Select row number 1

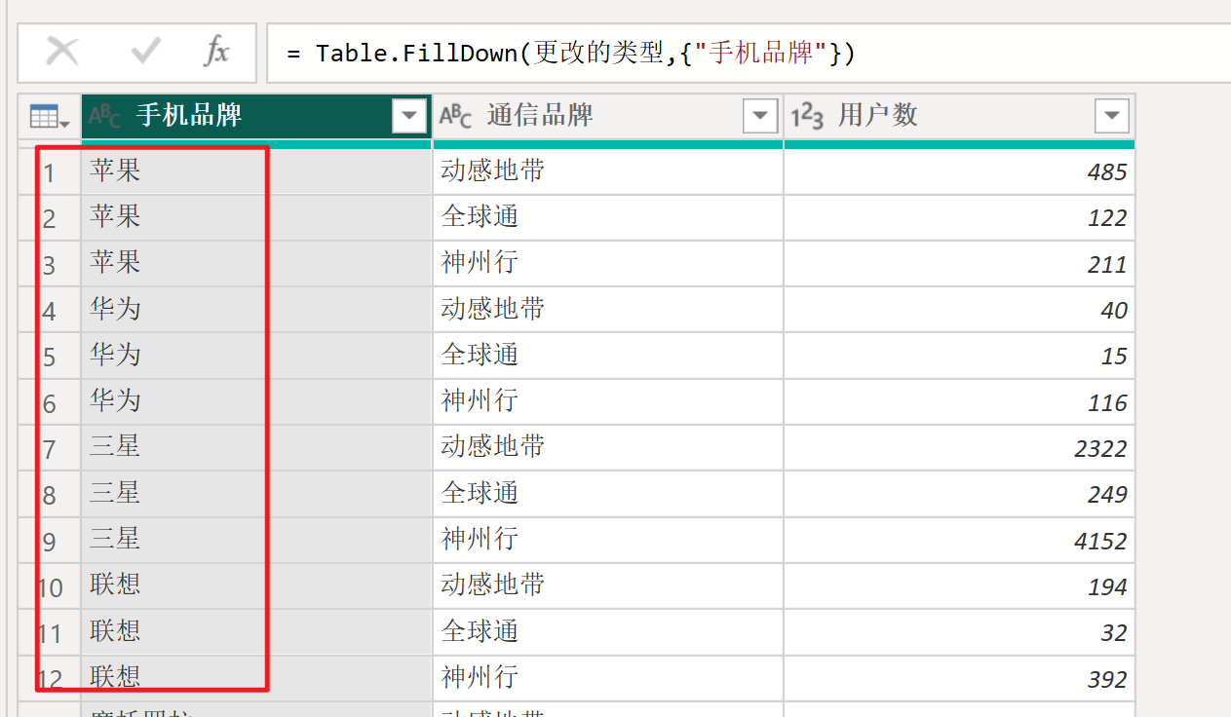point(49,173)
